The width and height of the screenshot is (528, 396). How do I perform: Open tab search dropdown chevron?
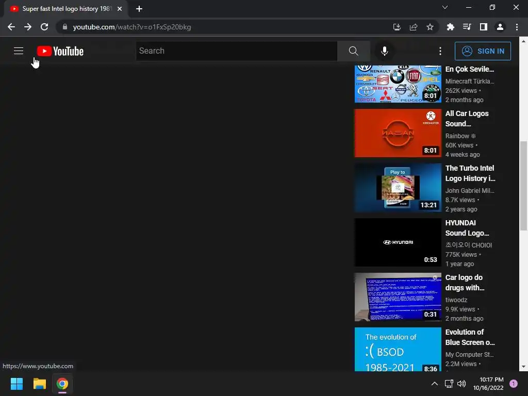pos(445,7)
